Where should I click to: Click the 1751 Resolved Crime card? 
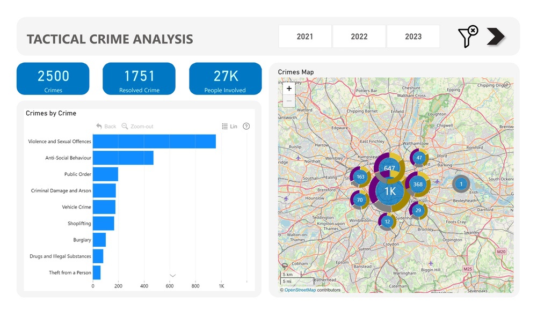click(x=139, y=78)
